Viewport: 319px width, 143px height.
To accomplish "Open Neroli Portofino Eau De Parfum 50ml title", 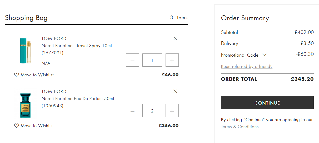I will [x=78, y=98].
